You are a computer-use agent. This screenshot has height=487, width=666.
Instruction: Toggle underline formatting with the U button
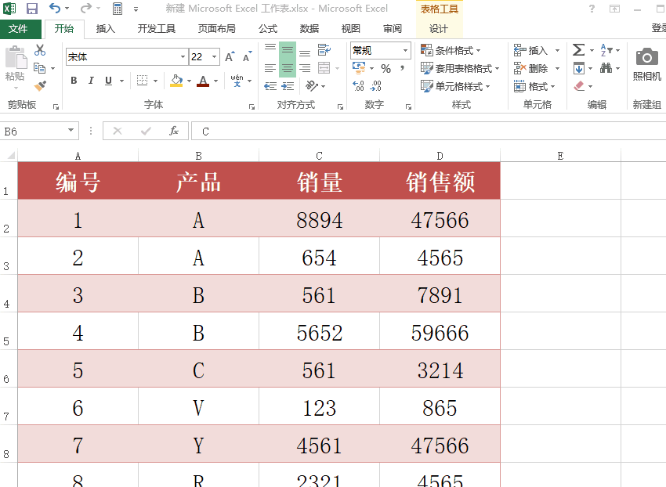pos(107,80)
